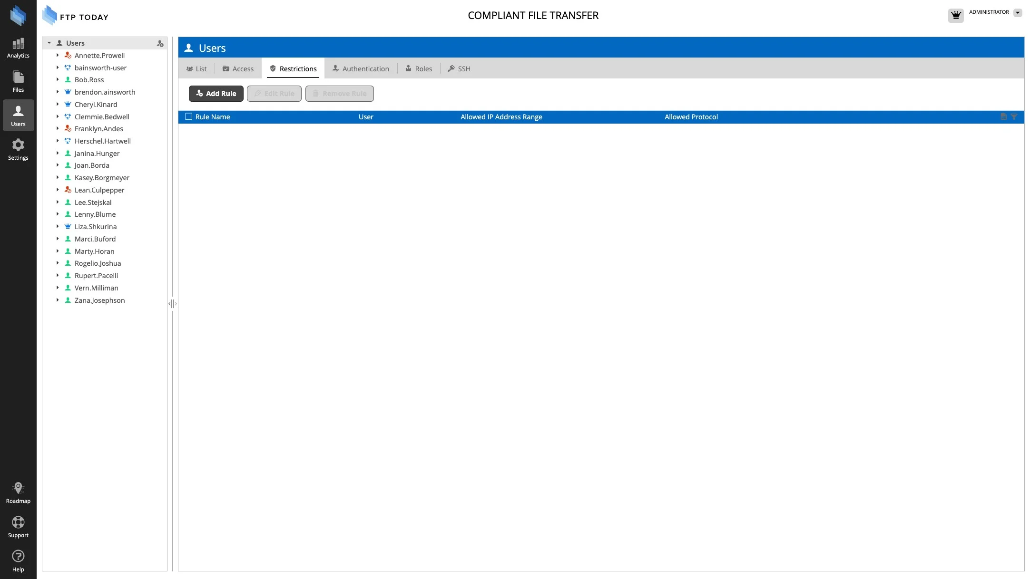
Task: Switch to the Authentication tab
Action: [x=361, y=69]
